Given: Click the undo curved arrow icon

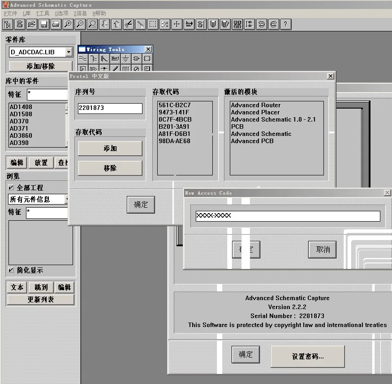Looking at the screenshot, I should [x=262, y=25].
